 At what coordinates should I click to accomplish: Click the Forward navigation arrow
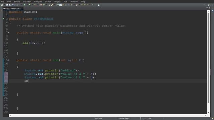click(93, 5)
